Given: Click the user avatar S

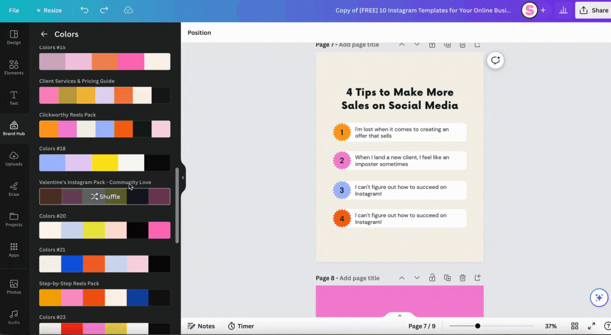Looking at the screenshot, I should pos(529,11).
